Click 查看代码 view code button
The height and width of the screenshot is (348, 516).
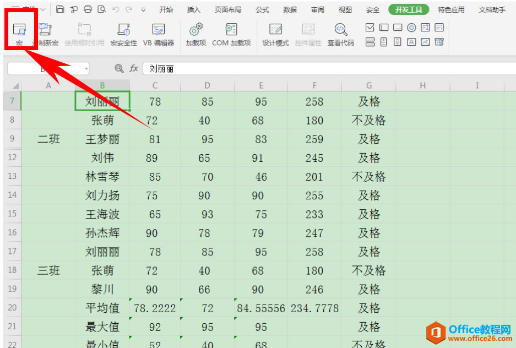coord(340,34)
